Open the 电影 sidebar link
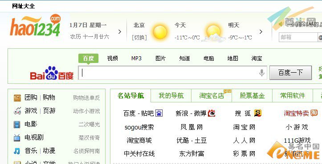This screenshot has height=164, width=322. (31, 124)
